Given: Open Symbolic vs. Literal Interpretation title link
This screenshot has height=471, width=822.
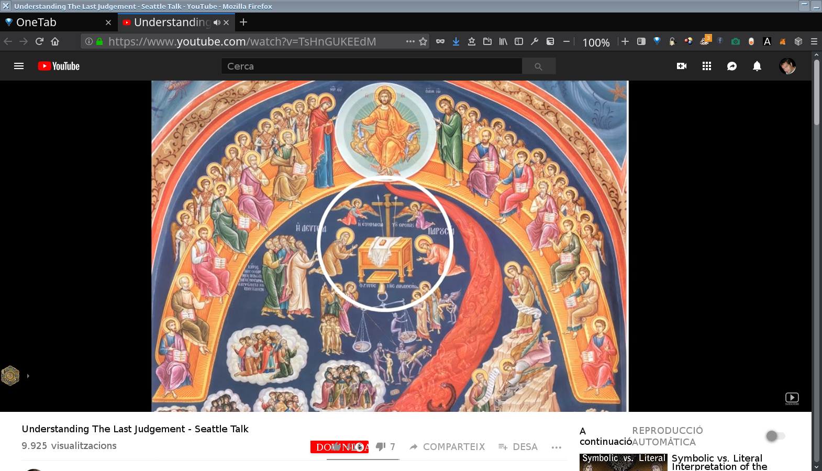Looking at the screenshot, I should 719,462.
